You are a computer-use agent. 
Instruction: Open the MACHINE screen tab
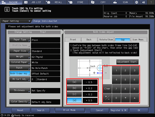(11, 2)
